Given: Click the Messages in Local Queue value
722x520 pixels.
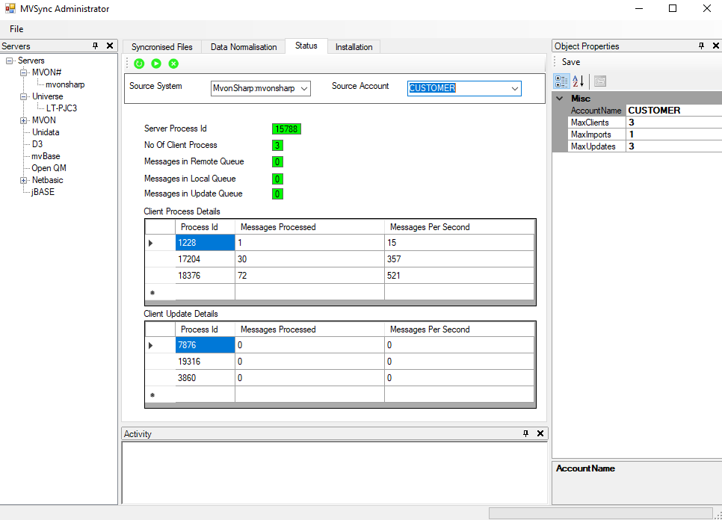Looking at the screenshot, I should (x=277, y=179).
